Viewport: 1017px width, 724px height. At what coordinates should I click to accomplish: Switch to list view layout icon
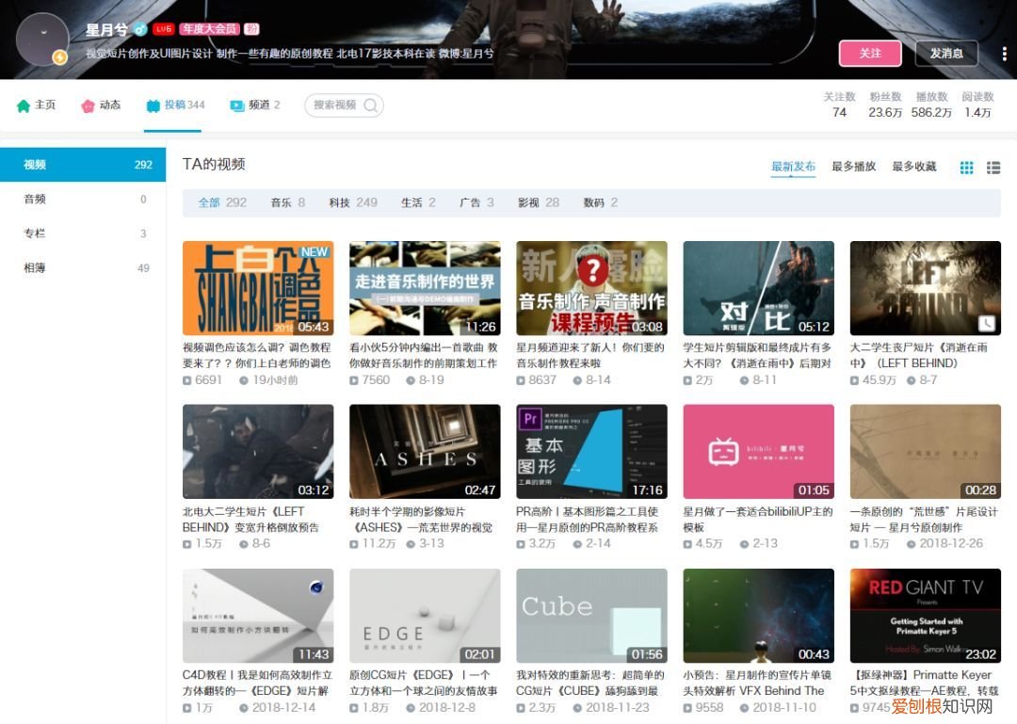click(x=993, y=167)
